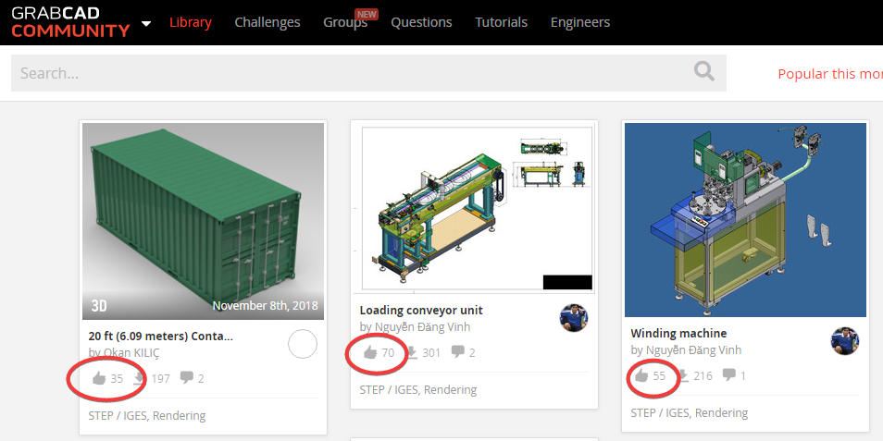Open the Tutorials section
Screen dimensions: 883x441
(x=501, y=22)
